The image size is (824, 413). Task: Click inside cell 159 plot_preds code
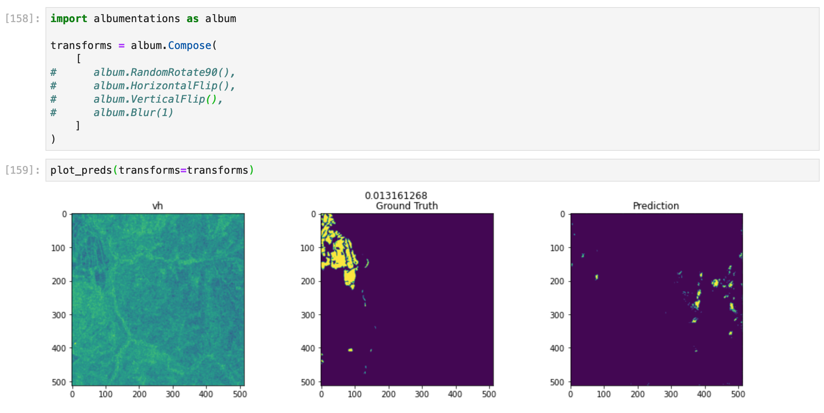[x=432, y=170]
